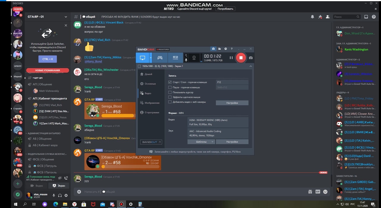
Task: Collapse the Bandicam screen area bar chevron
Action: pyautogui.click(x=251, y=66)
